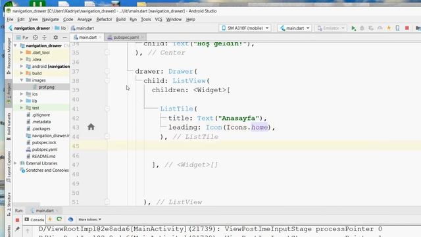Open the Tools menu
Image resolution: width=421 pixels, height=237 pixels.
coord(146,19)
